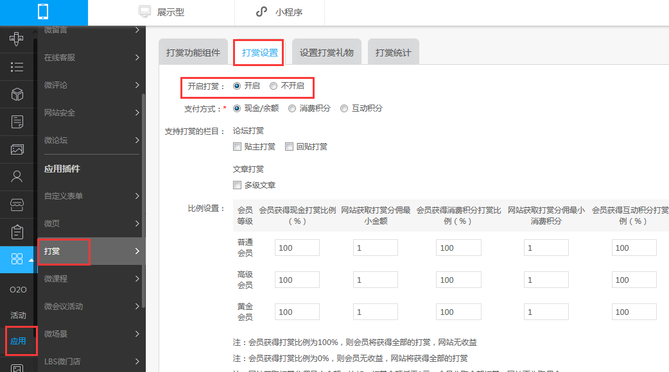669x372 pixels.
Task: Check the 贴主打赏 checkbox
Action: [237, 147]
